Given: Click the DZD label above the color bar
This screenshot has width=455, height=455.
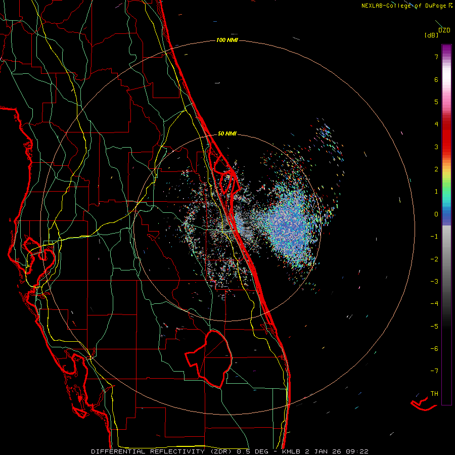Looking at the screenshot, I should click(x=444, y=30).
